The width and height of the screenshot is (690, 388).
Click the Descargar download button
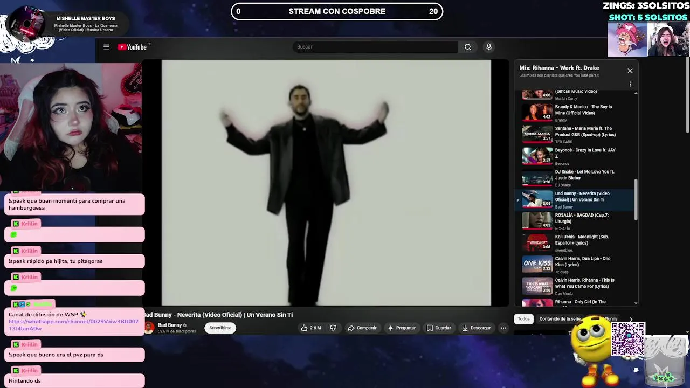(477, 328)
